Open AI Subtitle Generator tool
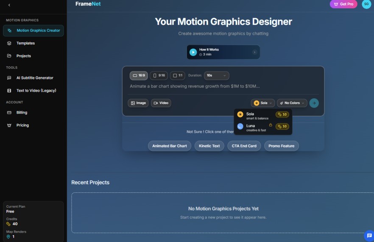374x242 pixels. [x=35, y=78]
